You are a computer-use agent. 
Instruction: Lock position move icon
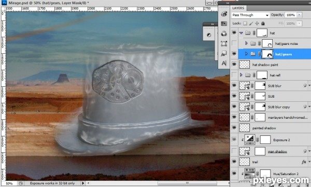257,23
